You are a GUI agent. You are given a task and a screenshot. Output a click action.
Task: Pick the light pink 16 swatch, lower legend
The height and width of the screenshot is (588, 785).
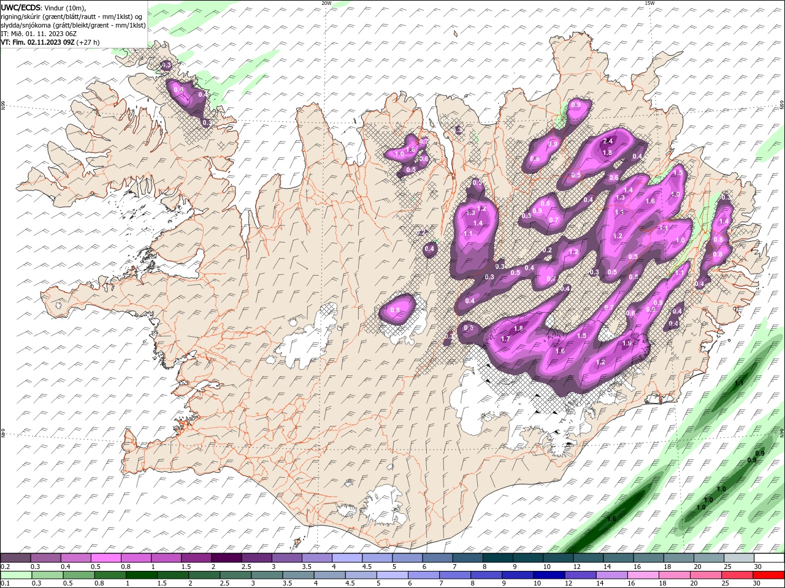coord(643,575)
